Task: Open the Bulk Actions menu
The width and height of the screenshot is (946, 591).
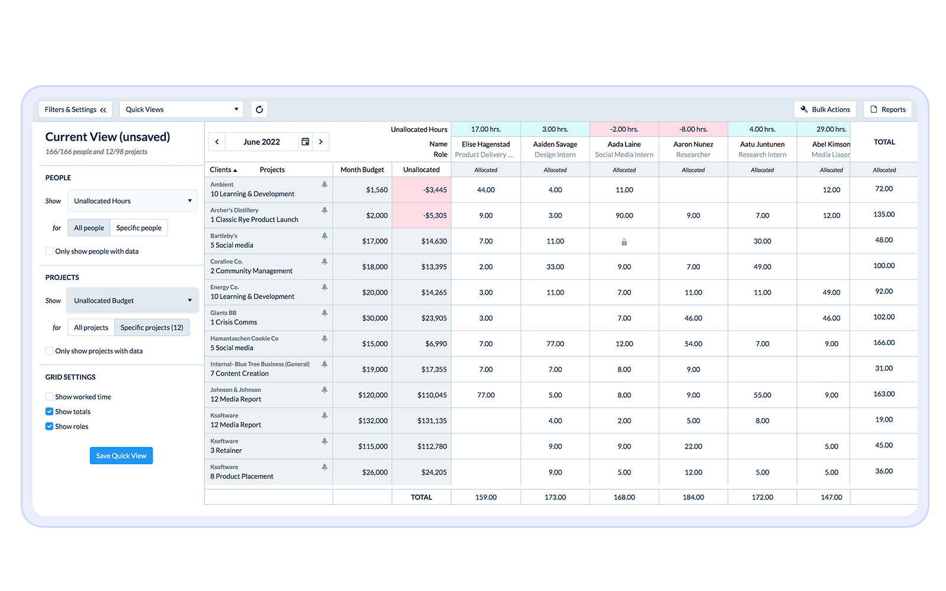Action: click(825, 109)
